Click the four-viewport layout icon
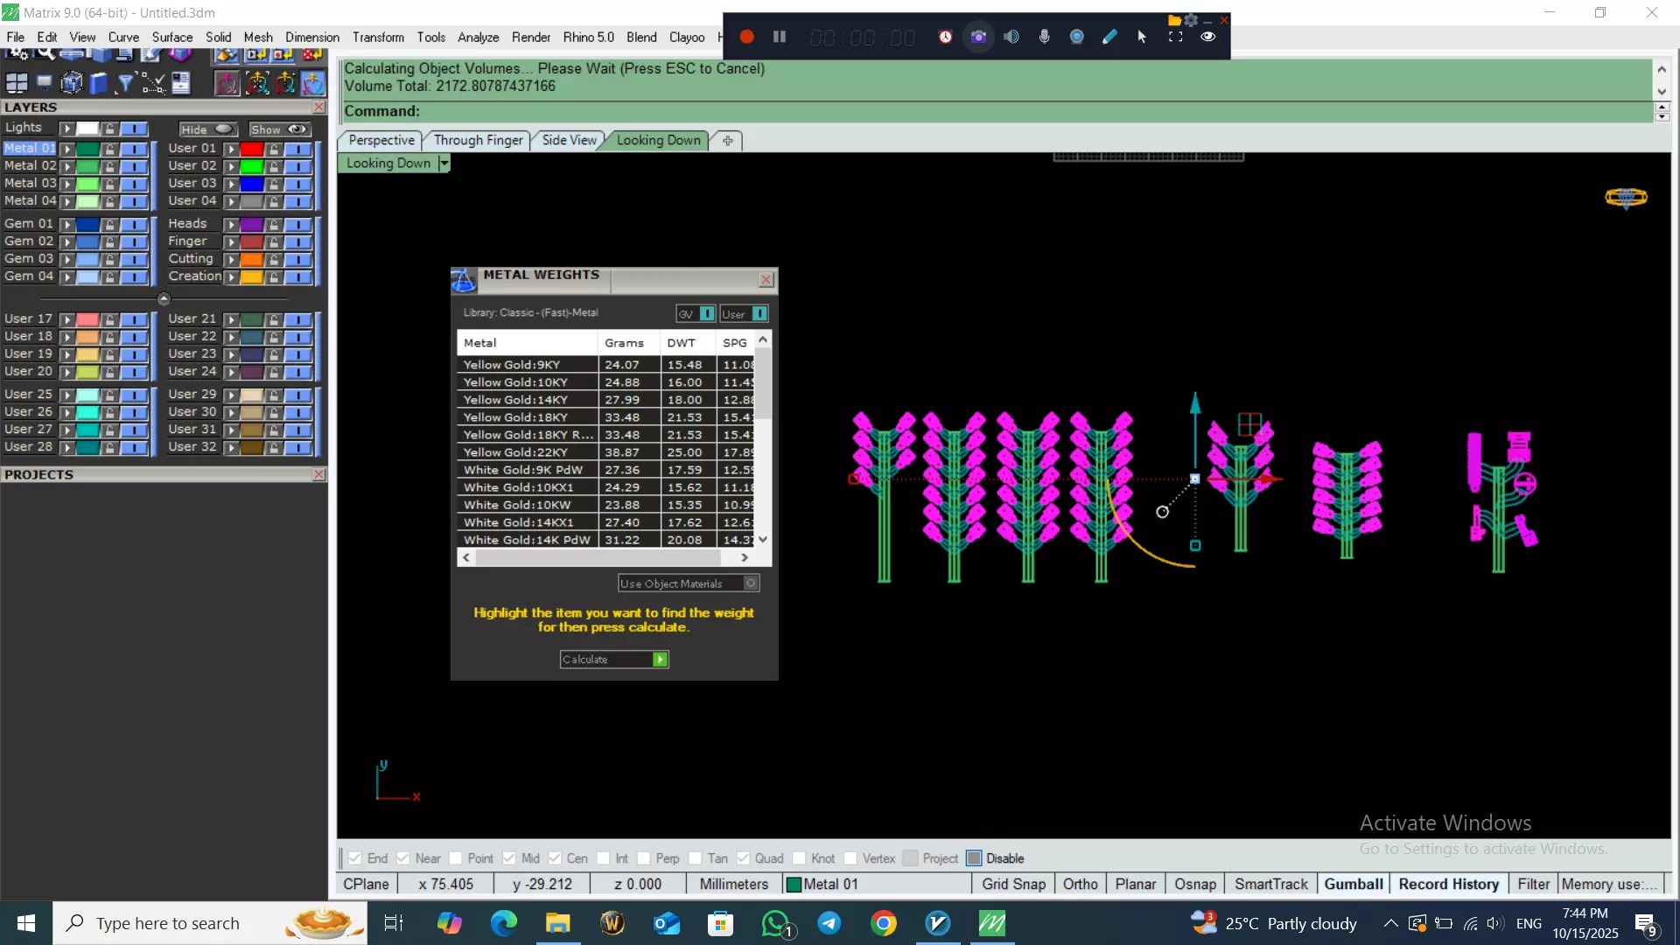 16,83
